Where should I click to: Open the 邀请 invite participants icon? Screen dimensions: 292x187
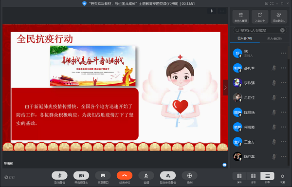pos(146,175)
